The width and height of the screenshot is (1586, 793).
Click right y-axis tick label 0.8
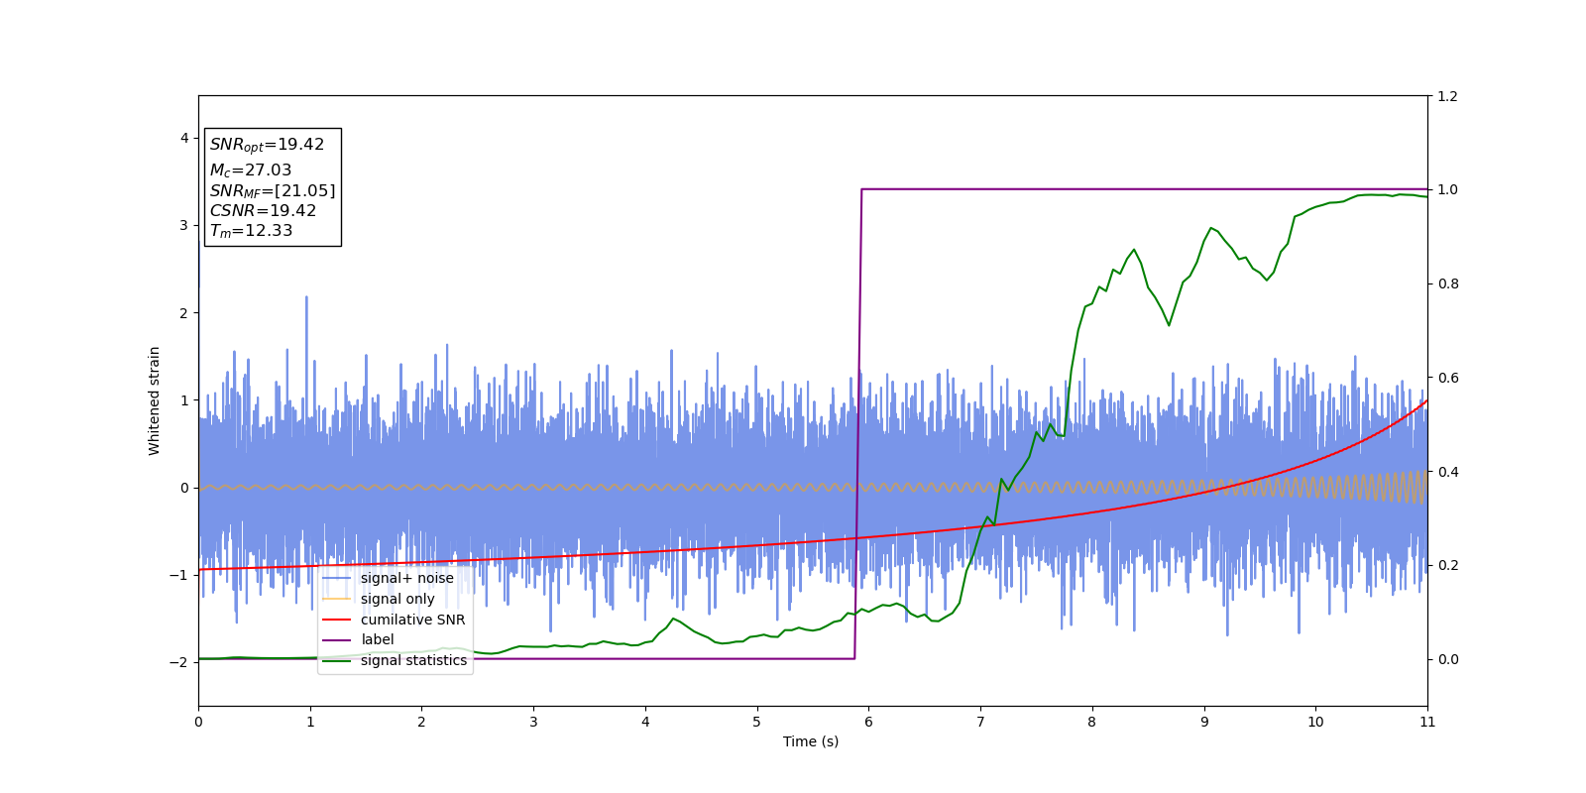[x=1447, y=283]
